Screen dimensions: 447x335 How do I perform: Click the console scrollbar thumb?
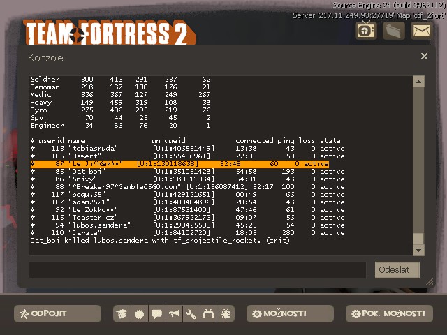[418, 239]
